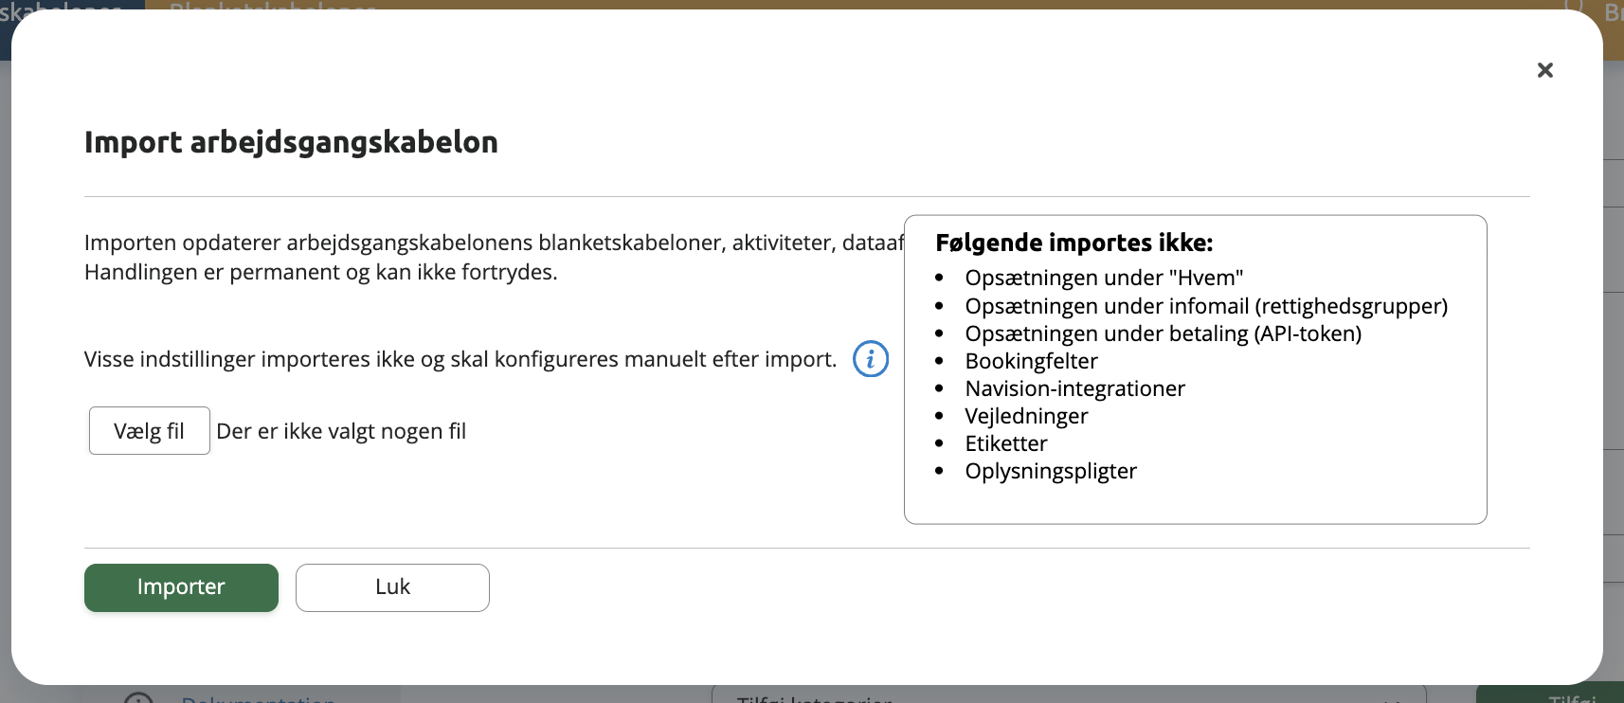Dismiss the dialog using the Luk button
This screenshot has height=703, width=1624.
coord(392,587)
